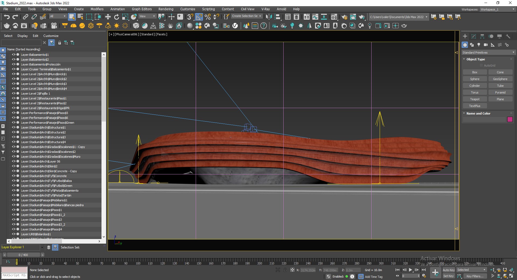Screen dimensions: 517x280
Task: Open the V-Ray menu
Action: click(266, 9)
